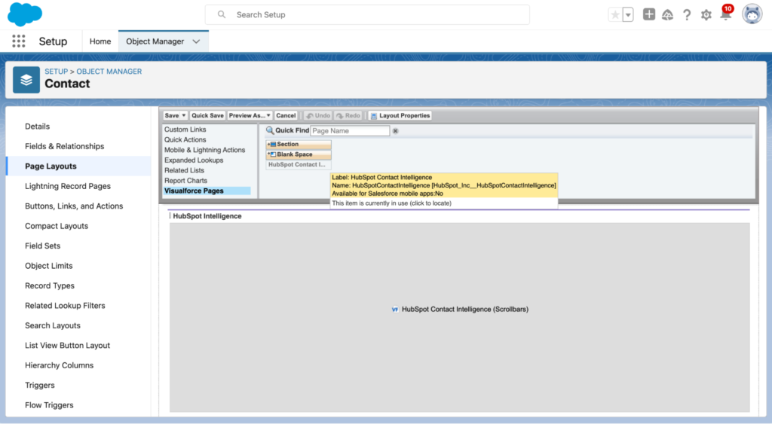Open the global actions plus icon
Viewport: 772px width, 424px height.
[649, 14]
